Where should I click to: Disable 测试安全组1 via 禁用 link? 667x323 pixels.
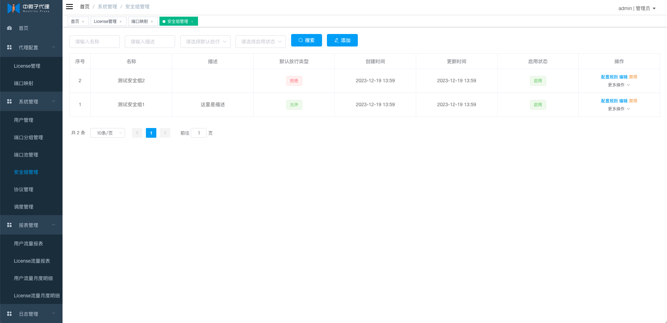[633, 101]
